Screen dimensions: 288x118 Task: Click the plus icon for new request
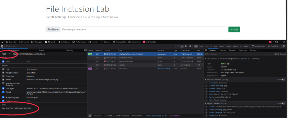[x=182, y=46]
